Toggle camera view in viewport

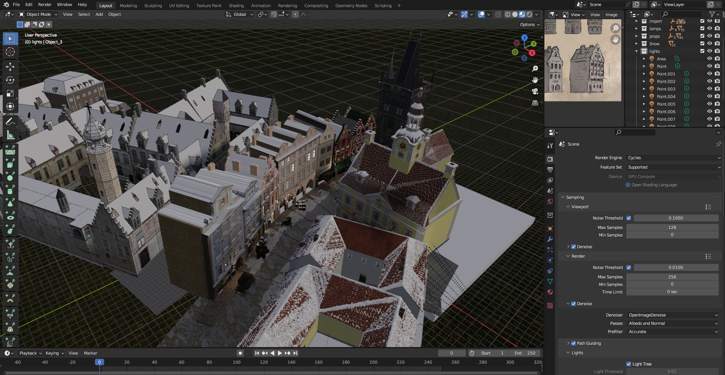pos(535,91)
